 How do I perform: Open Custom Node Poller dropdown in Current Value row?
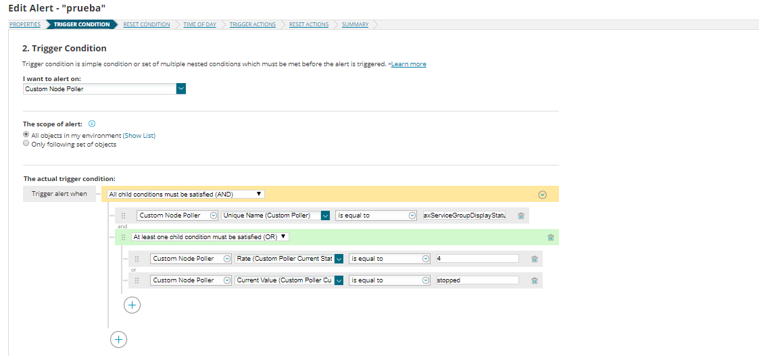[191, 280]
